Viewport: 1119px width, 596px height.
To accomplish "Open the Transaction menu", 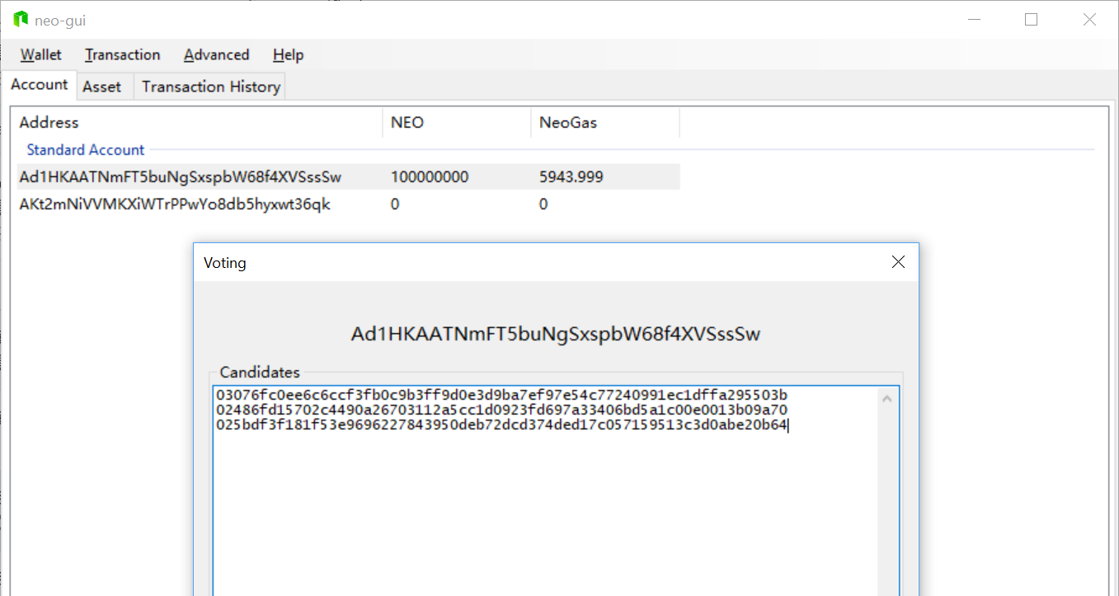I will tap(122, 55).
